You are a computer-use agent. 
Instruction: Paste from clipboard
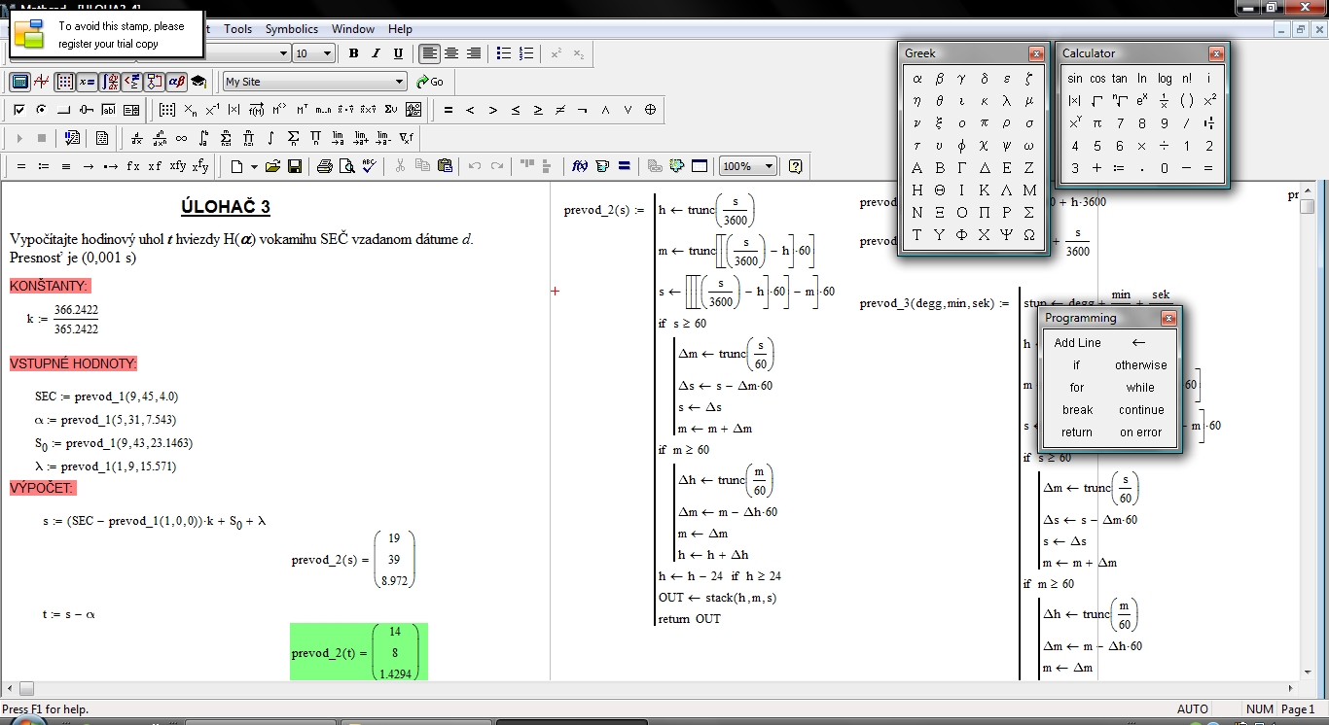coord(445,166)
